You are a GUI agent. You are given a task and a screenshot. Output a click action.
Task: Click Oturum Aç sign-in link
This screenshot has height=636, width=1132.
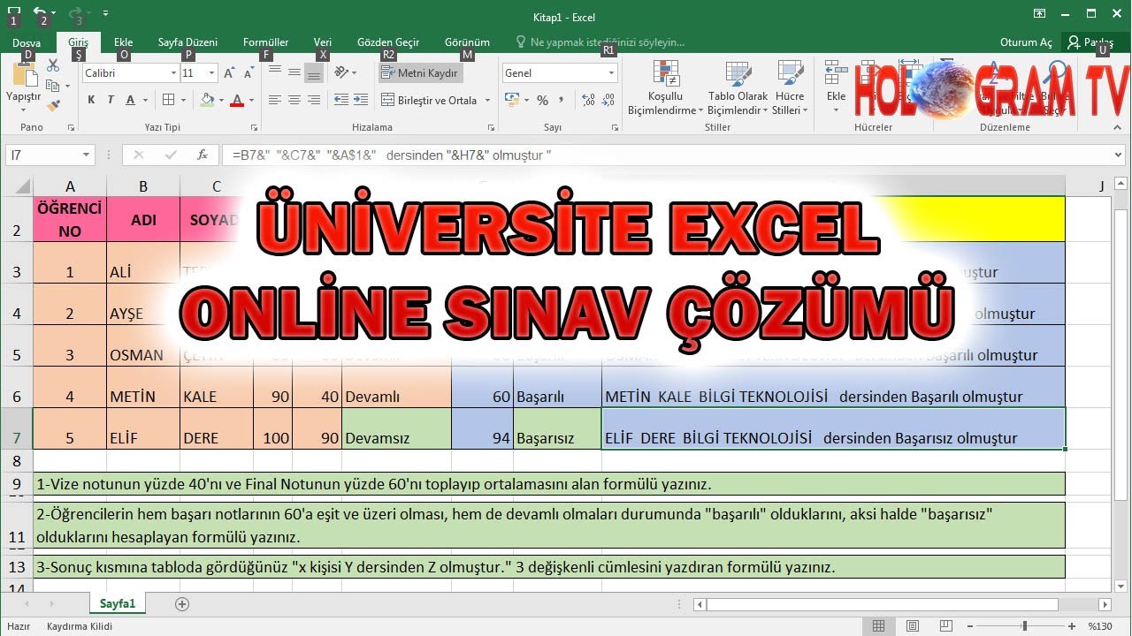[1026, 42]
